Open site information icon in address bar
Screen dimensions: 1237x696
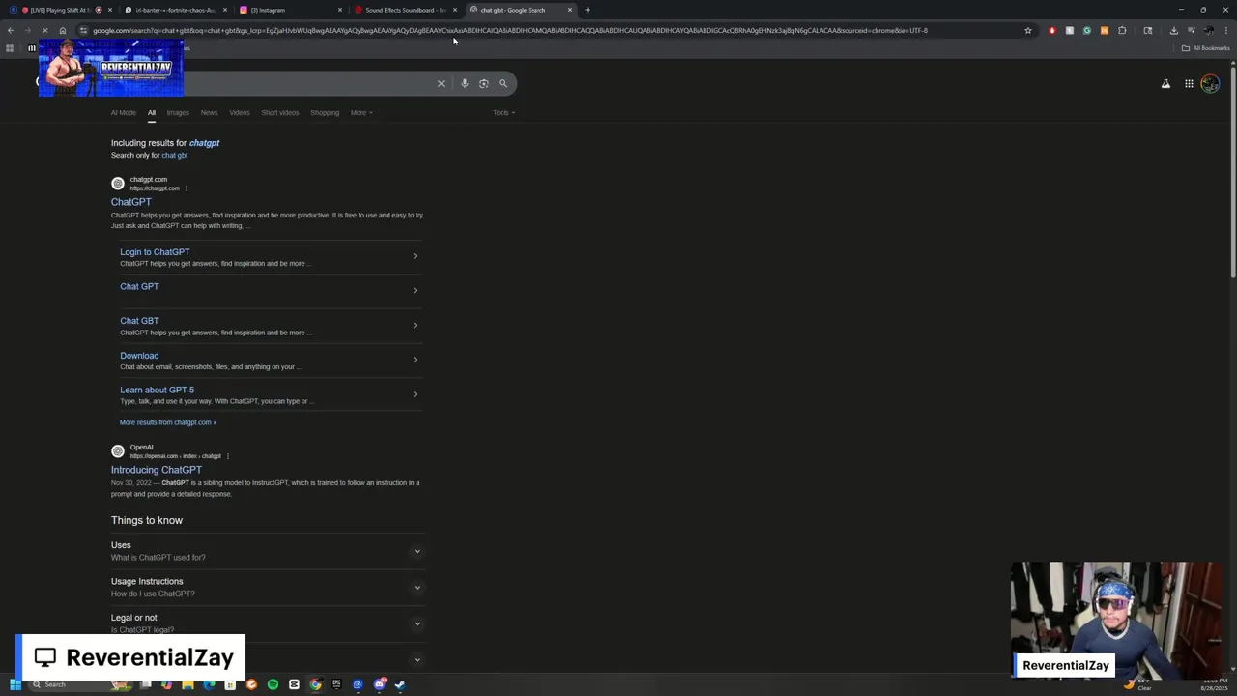(x=83, y=30)
